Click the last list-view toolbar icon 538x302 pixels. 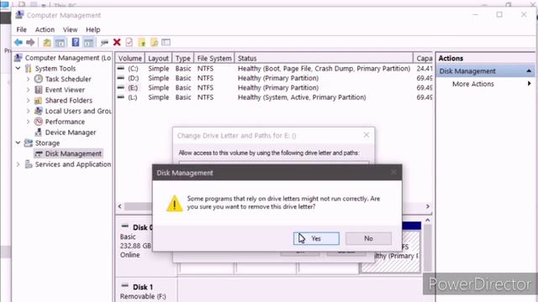166,43
